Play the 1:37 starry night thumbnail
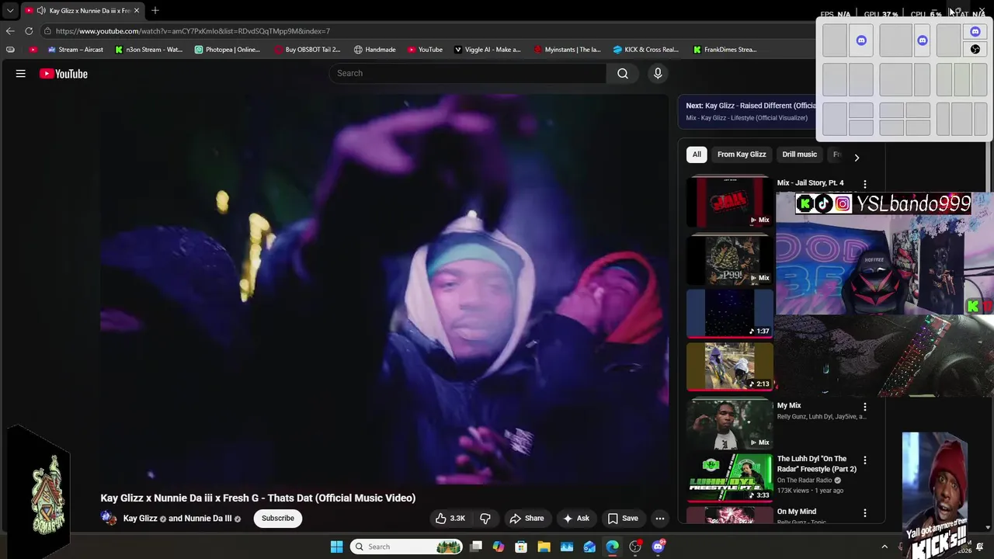The image size is (994, 559). 729,314
